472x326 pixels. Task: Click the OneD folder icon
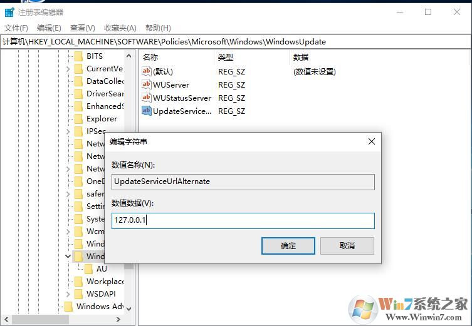click(78, 181)
